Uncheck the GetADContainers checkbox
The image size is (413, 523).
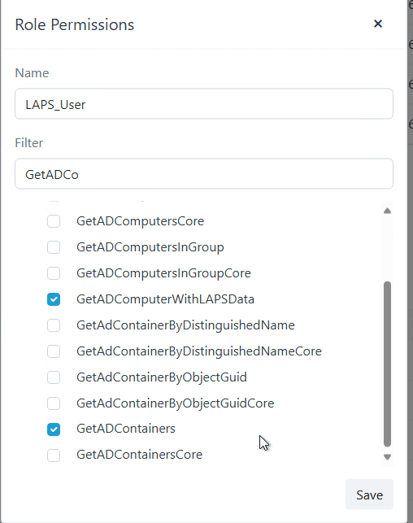coord(54,429)
